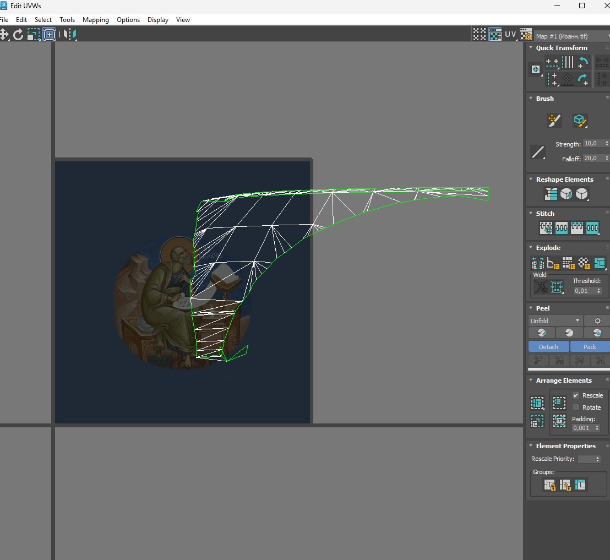Click the flatten by polygon angle icon

(553, 263)
